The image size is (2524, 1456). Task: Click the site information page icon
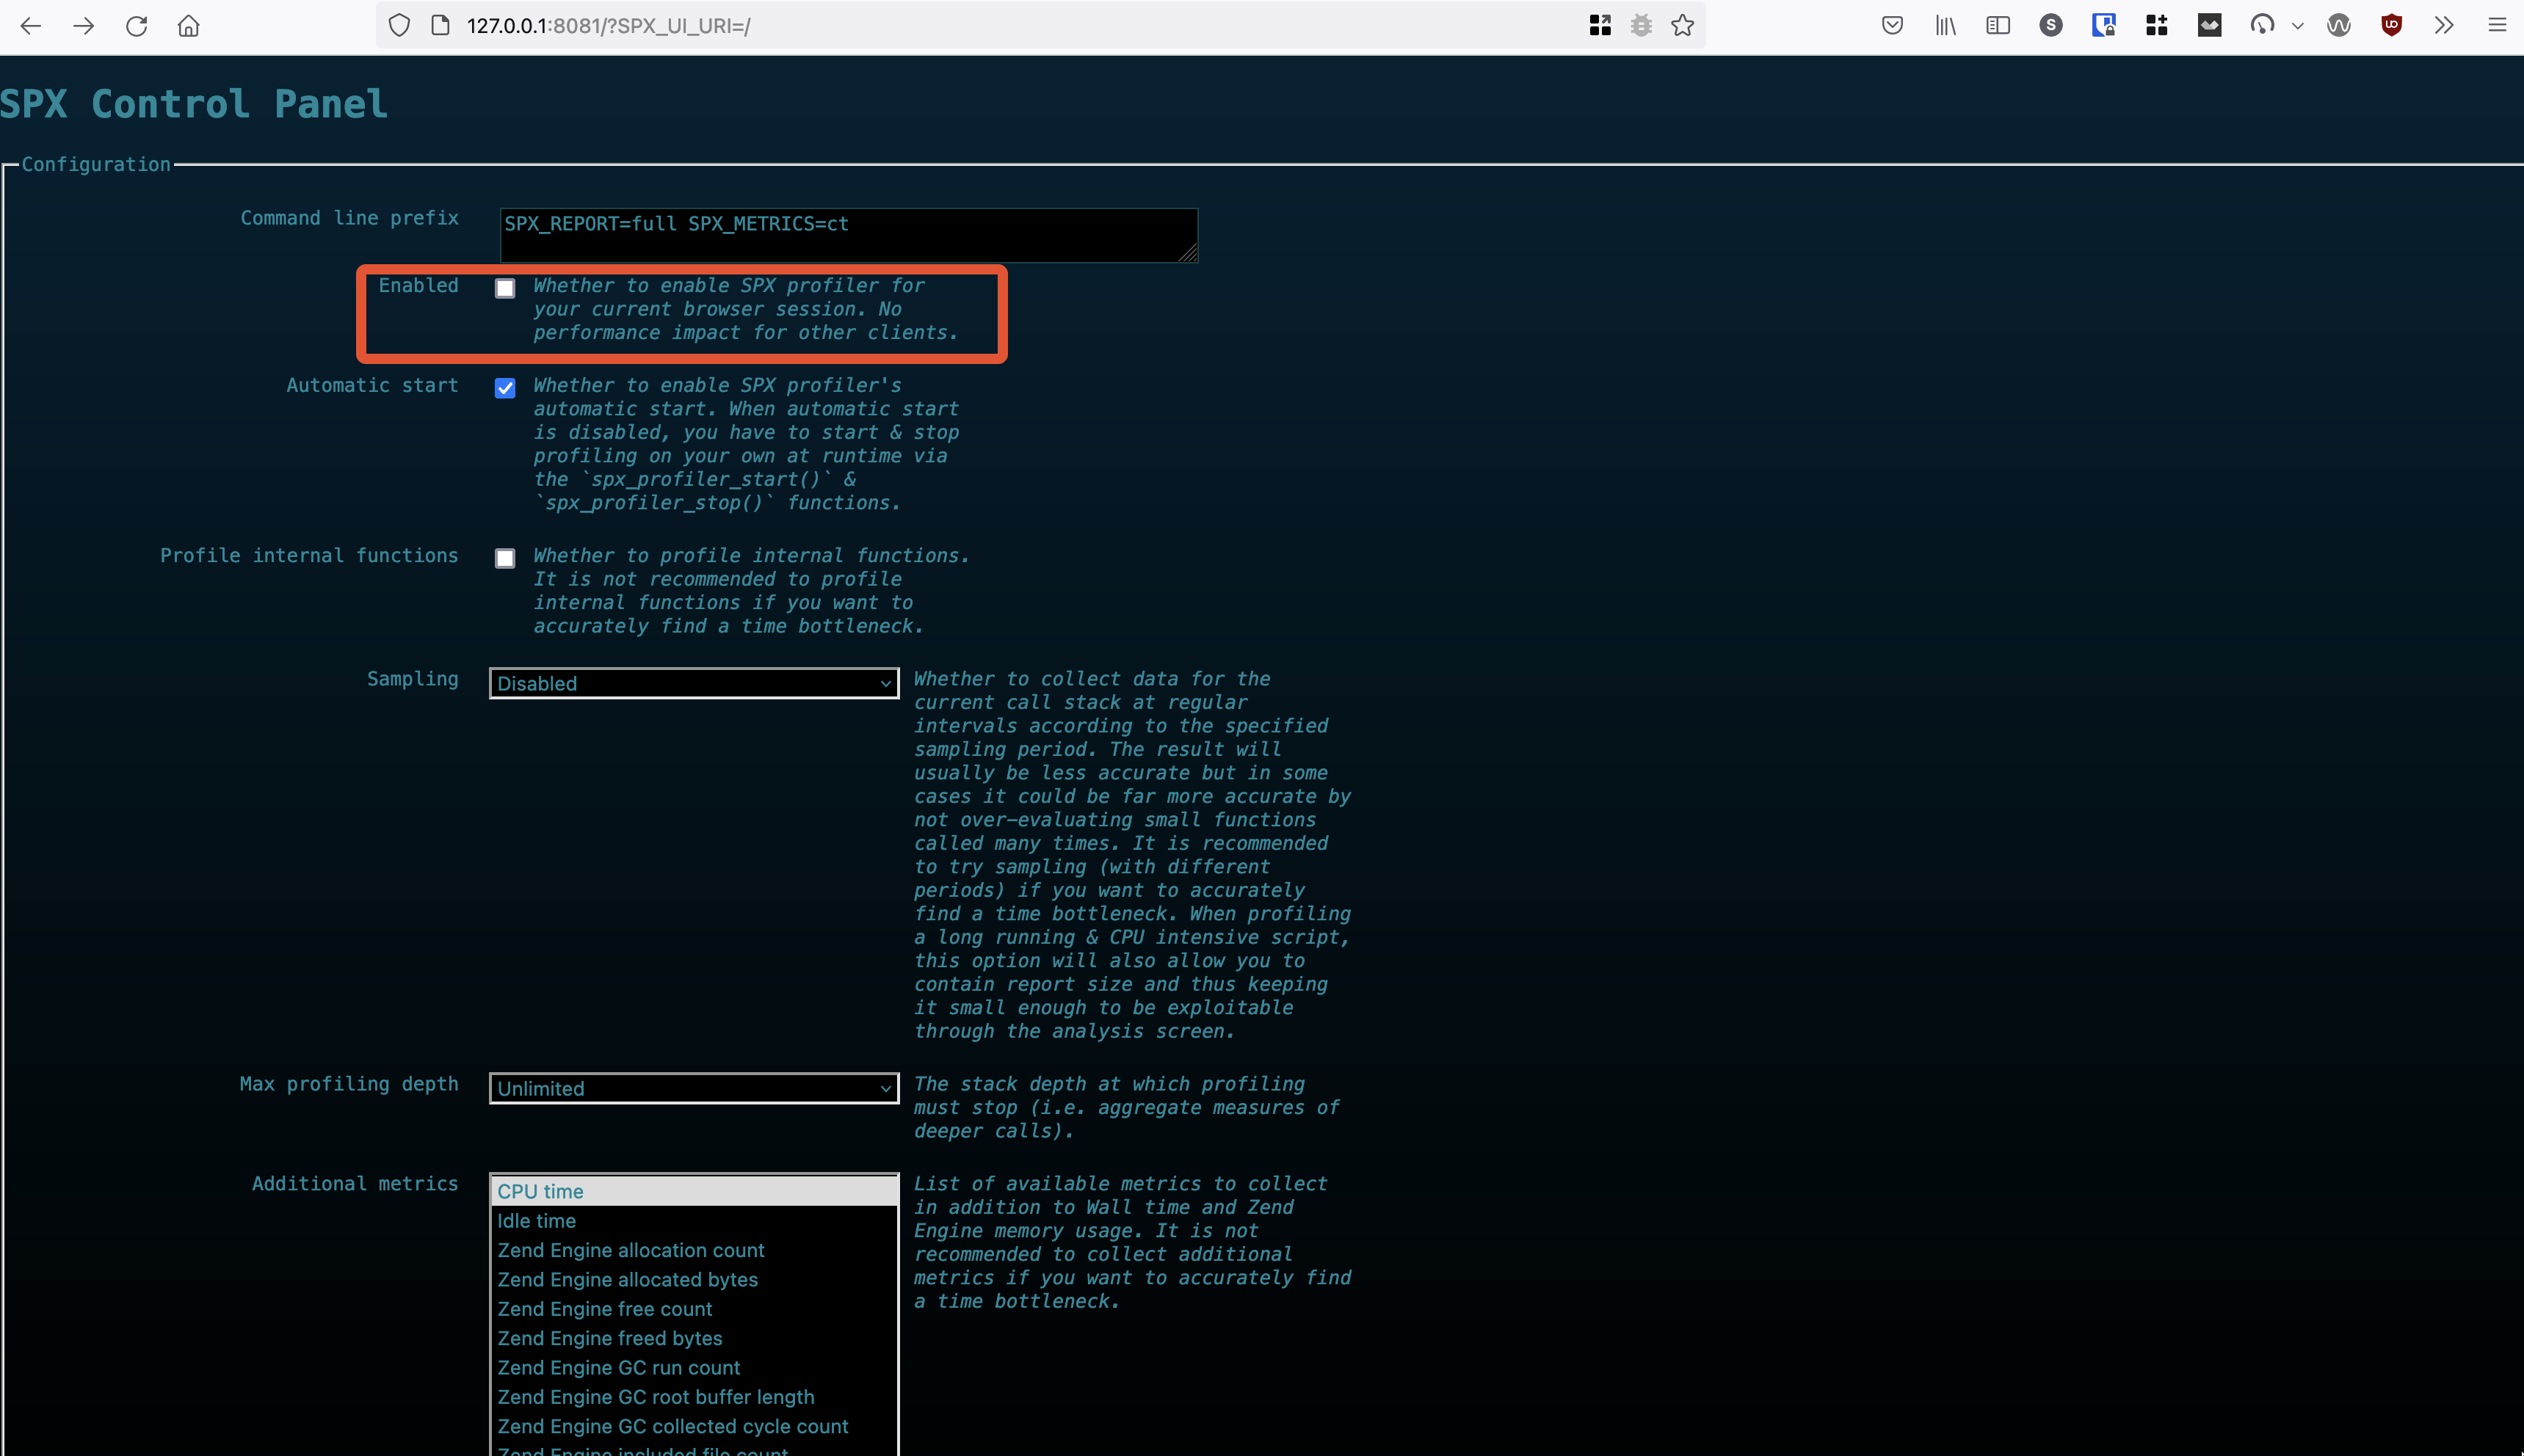440,26
